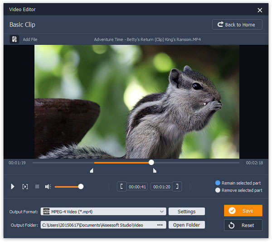Click the right trim marker on timeline
Image resolution: width=272 pixels, height=242 pixels.
click(155, 171)
